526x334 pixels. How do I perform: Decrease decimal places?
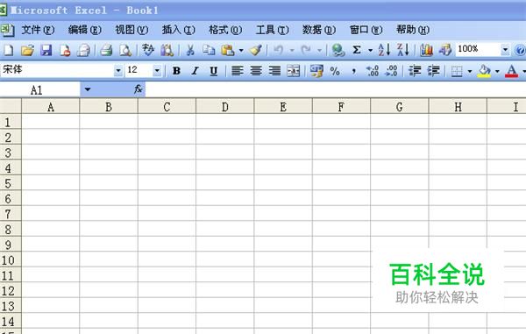[391, 71]
